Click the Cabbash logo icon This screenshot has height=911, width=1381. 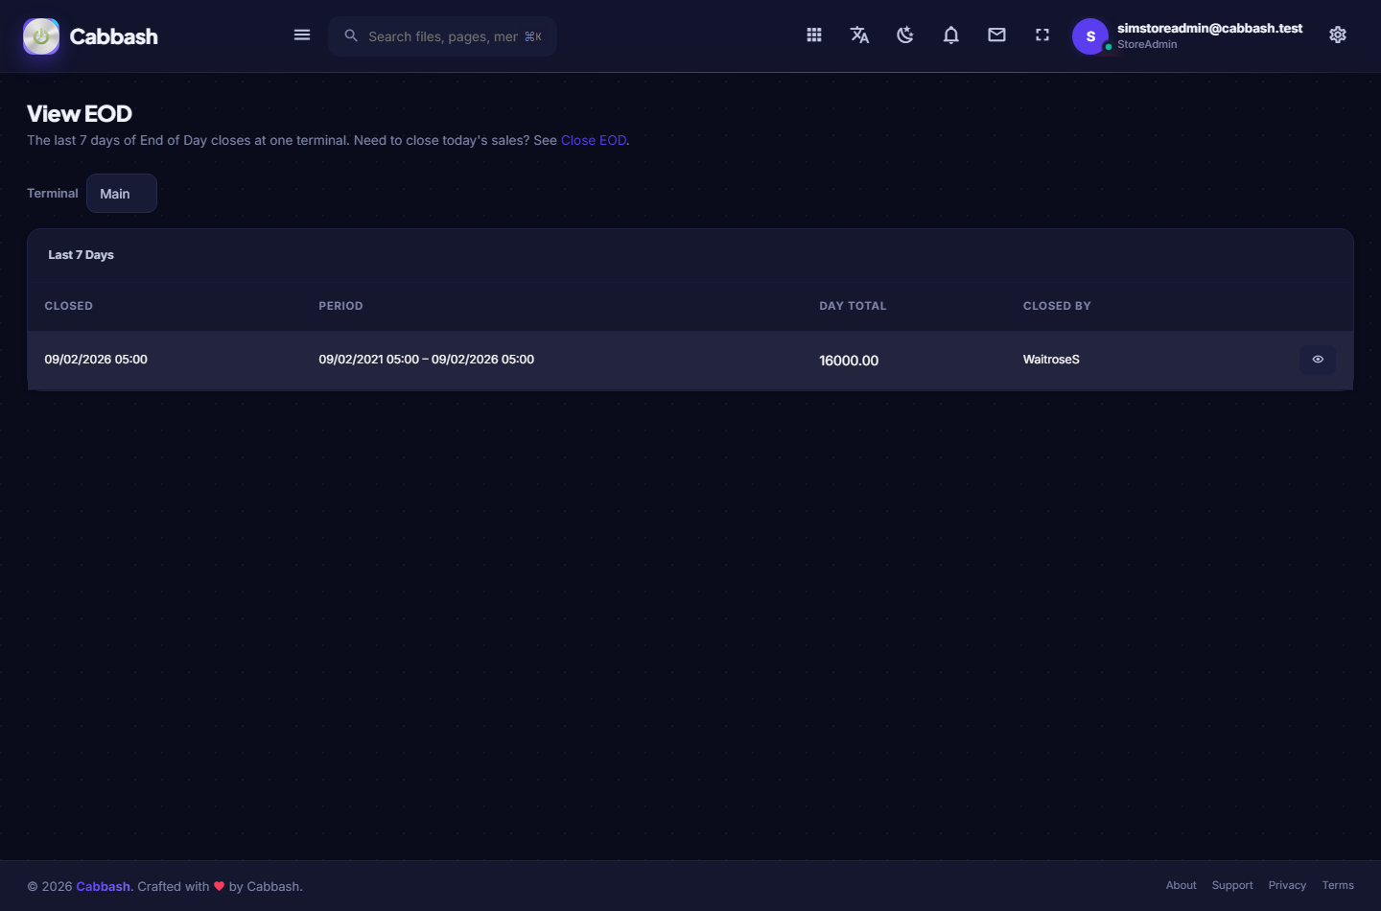click(41, 36)
